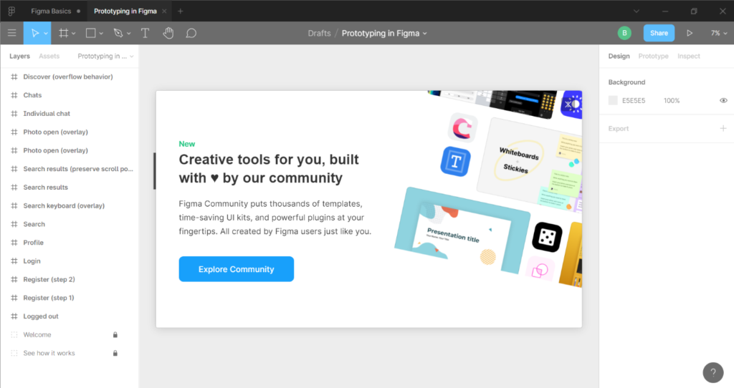
Task: Click the dice icon in canvas artwork
Action: click(547, 237)
